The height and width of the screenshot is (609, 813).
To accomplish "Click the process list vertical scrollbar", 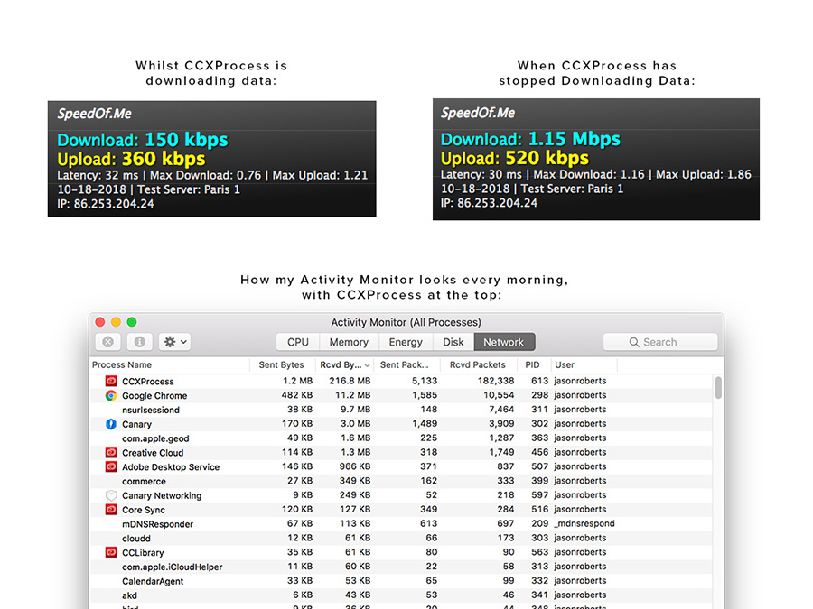I will click(x=718, y=388).
